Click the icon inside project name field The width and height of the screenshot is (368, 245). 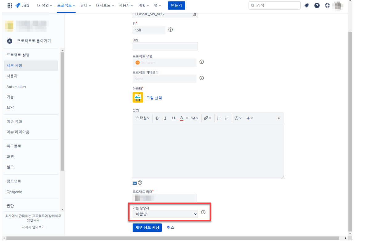(x=194, y=14)
